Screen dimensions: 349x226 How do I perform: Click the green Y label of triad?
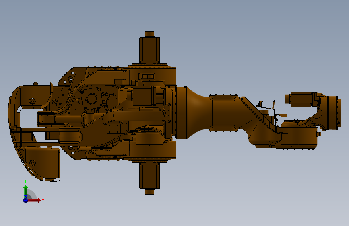point(25,181)
